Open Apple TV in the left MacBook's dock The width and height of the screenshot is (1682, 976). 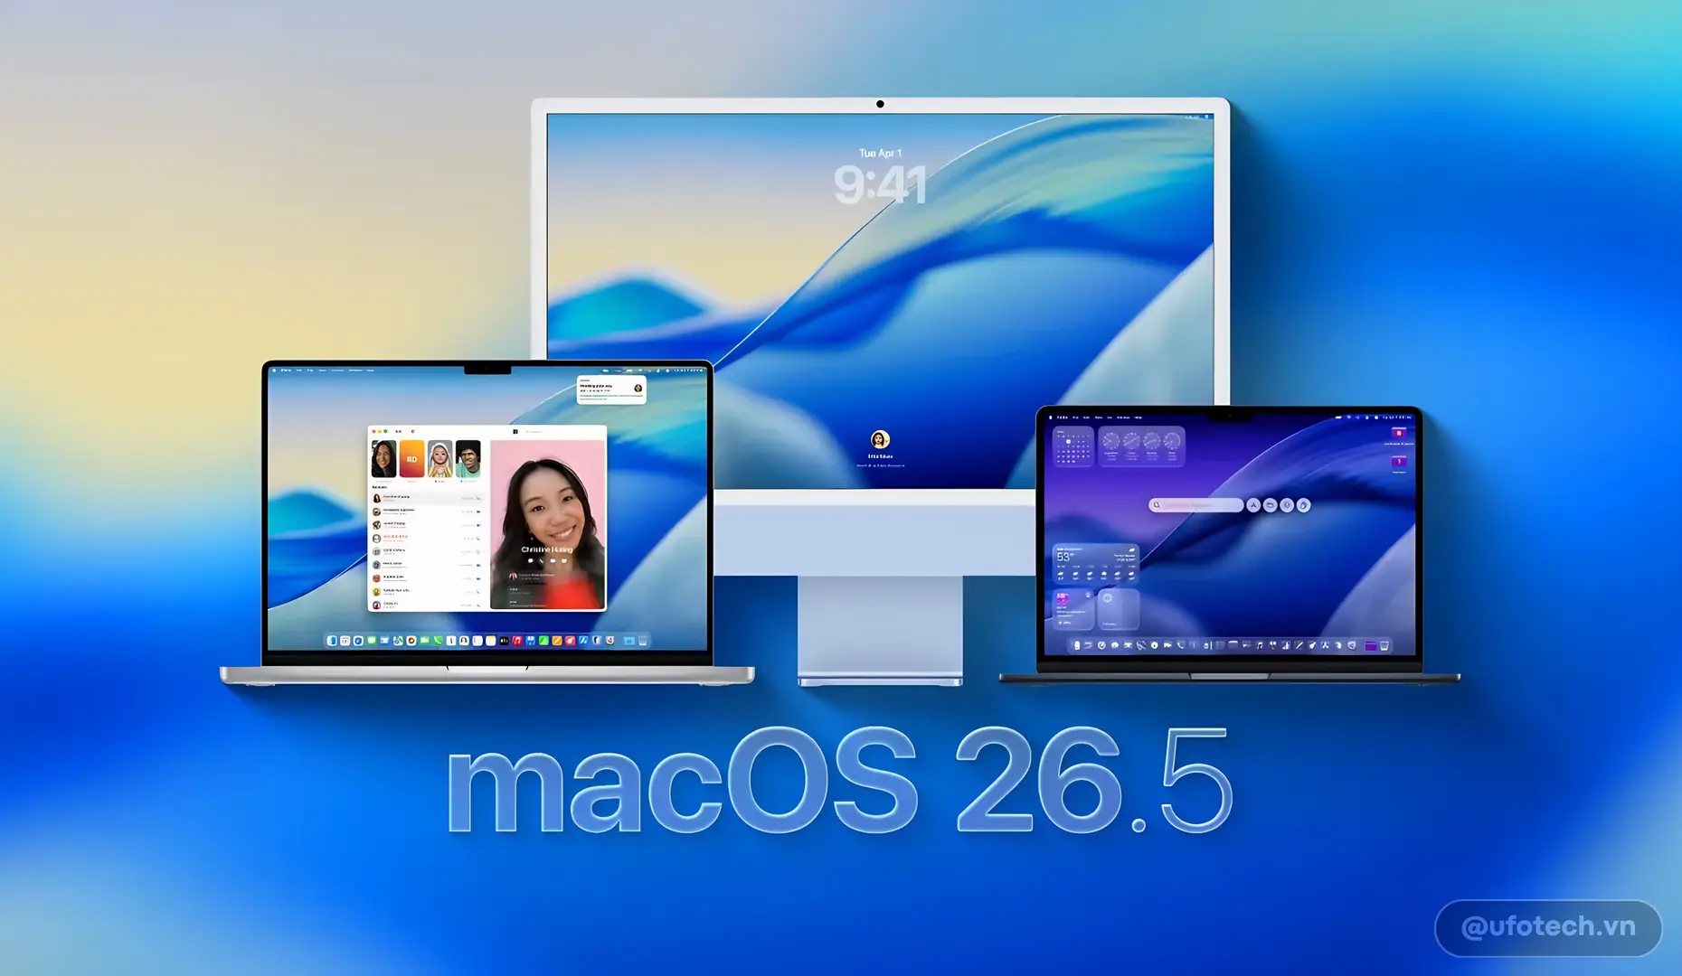[504, 641]
